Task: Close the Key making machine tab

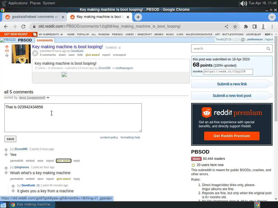Action: pos(128,17)
